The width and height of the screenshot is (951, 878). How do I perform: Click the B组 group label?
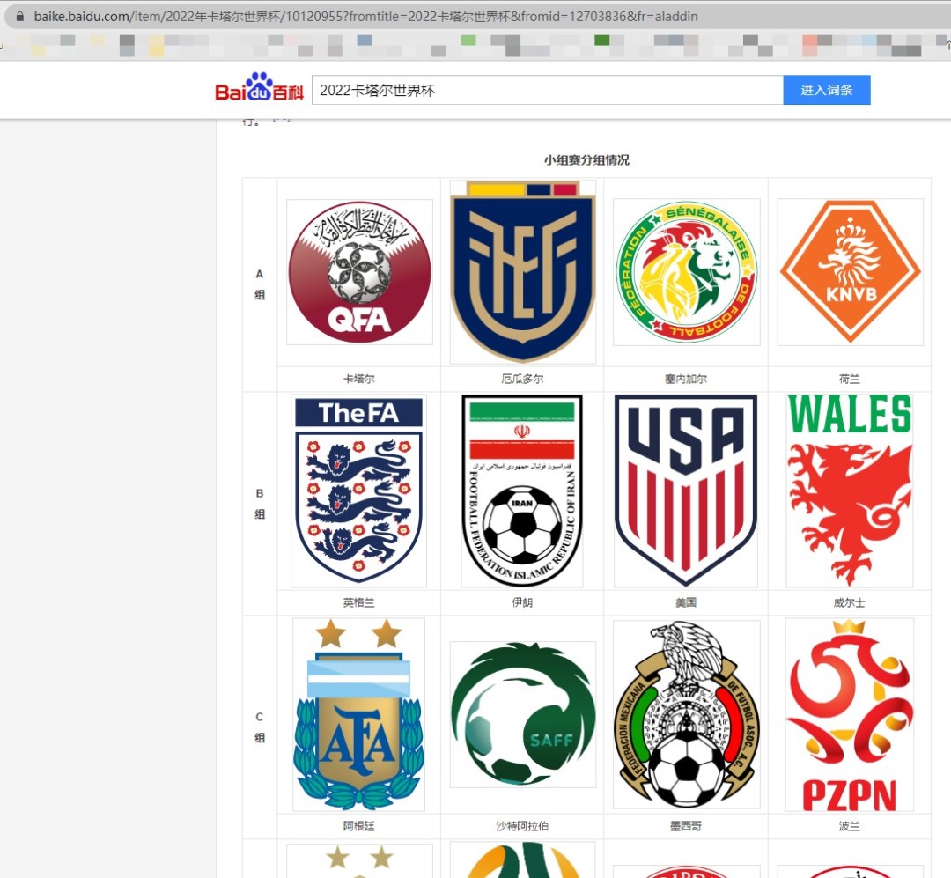pyautogui.click(x=260, y=504)
